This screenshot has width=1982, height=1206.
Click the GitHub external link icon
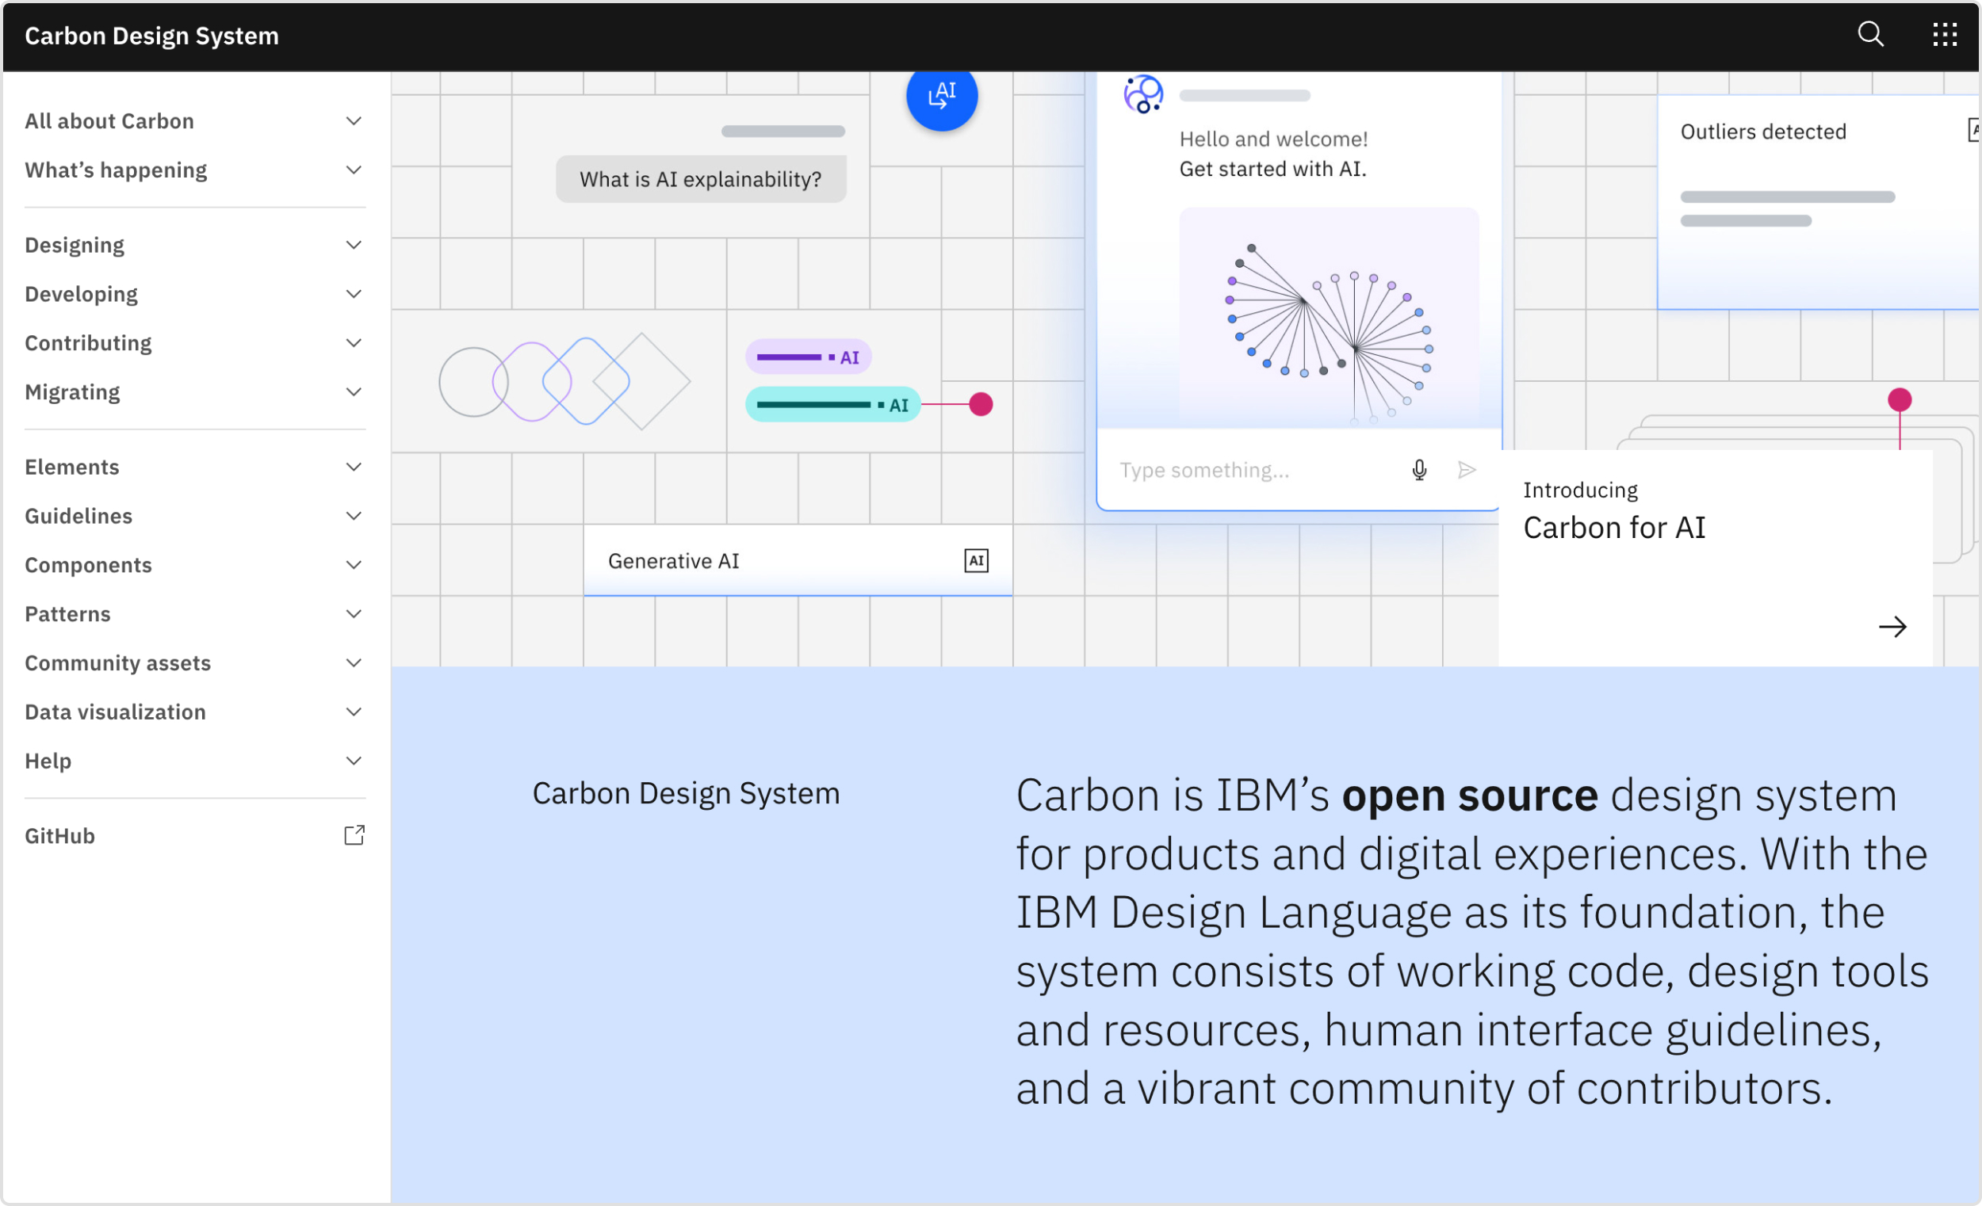point(354,835)
